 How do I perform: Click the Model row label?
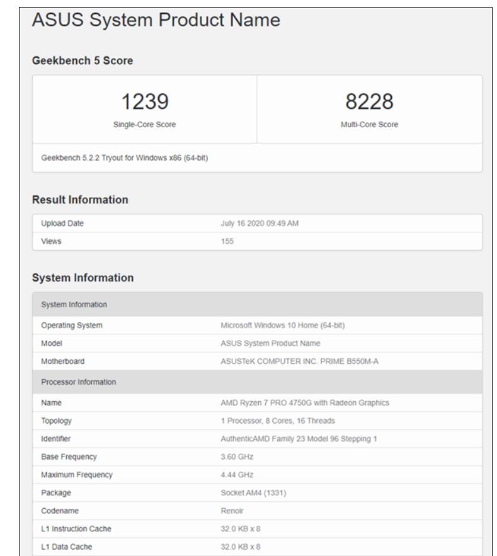(52, 343)
